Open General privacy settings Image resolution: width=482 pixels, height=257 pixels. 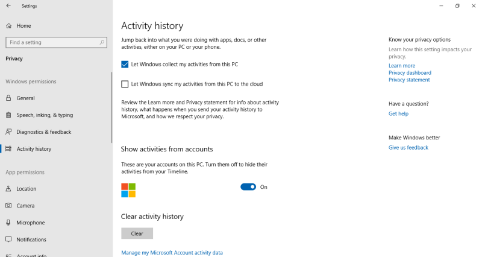25,98
